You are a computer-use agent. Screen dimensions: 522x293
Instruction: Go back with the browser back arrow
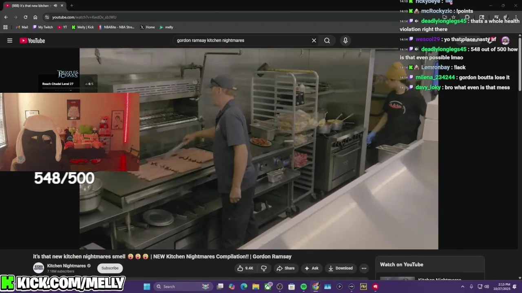click(6, 17)
